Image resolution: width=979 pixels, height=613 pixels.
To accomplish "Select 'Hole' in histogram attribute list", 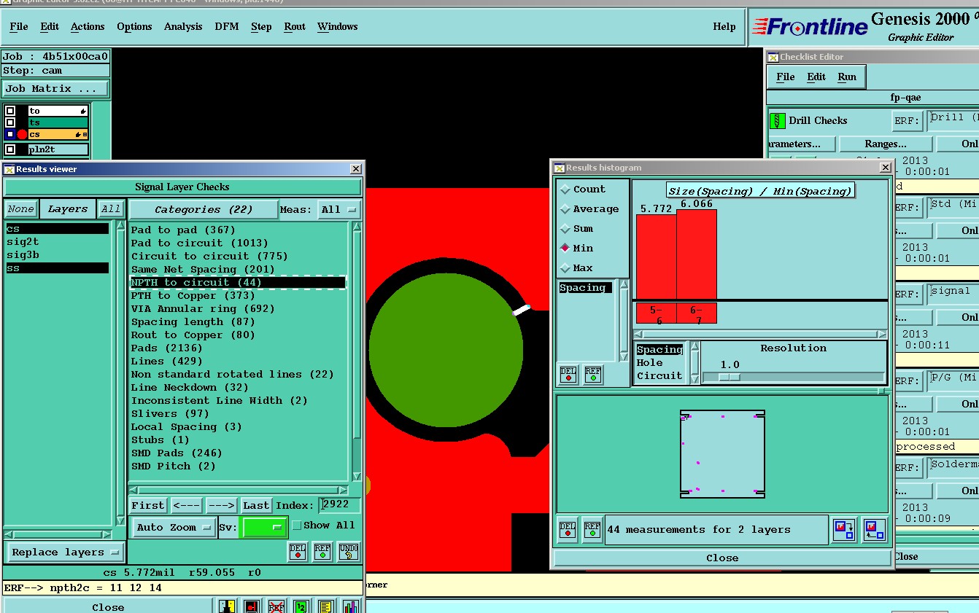I will click(x=649, y=362).
